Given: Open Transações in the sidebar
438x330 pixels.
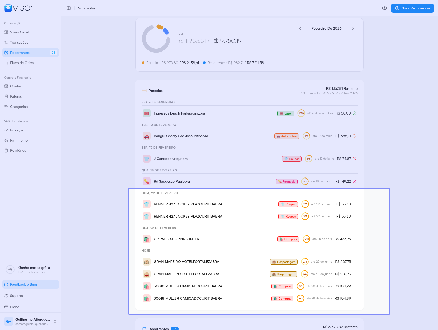Looking at the screenshot, I should point(19,42).
